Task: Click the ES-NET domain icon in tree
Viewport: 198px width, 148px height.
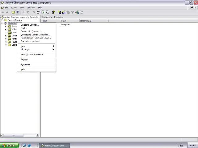Action: pos(6,23)
